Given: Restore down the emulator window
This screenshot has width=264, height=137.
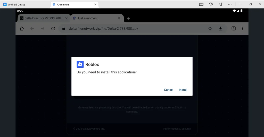Looking at the screenshot, I should [x=251, y=4].
